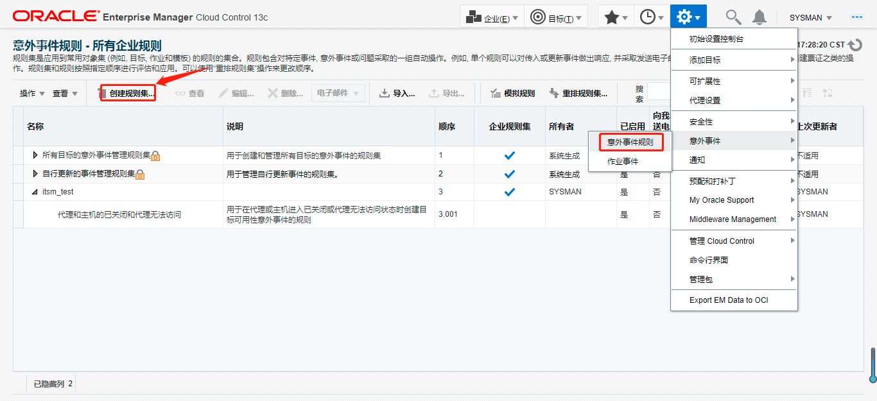This screenshot has height=401, width=877.
Task: Click the 已隐藏列 2 status text
Action: tap(53, 384)
